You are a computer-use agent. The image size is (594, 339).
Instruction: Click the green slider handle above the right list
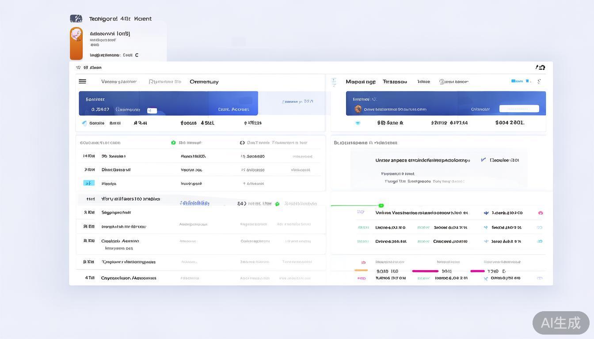381,205
